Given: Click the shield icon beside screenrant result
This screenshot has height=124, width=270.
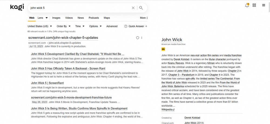Looking at the screenshot, I should 137,38.
